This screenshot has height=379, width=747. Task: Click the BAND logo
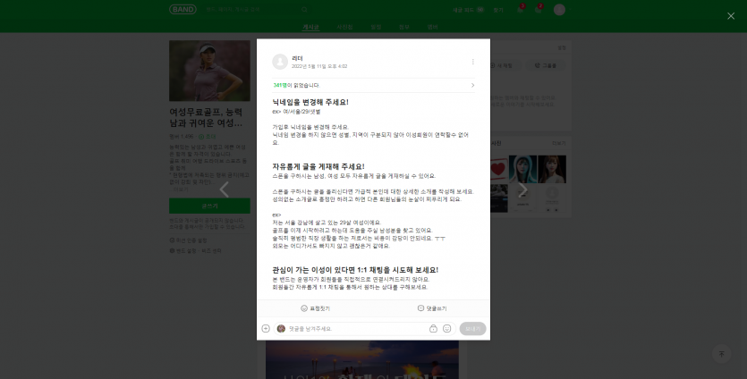coord(182,9)
